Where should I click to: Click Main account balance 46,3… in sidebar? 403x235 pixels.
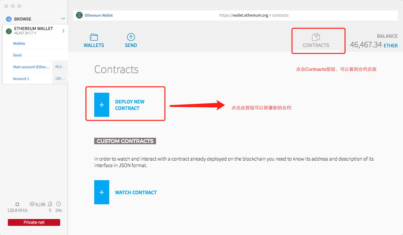[60, 67]
